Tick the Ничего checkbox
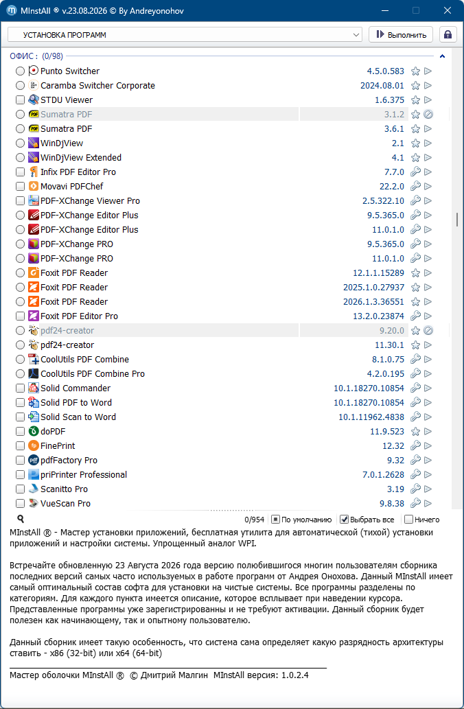The height and width of the screenshot is (709, 464). click(x=408, y=520)
